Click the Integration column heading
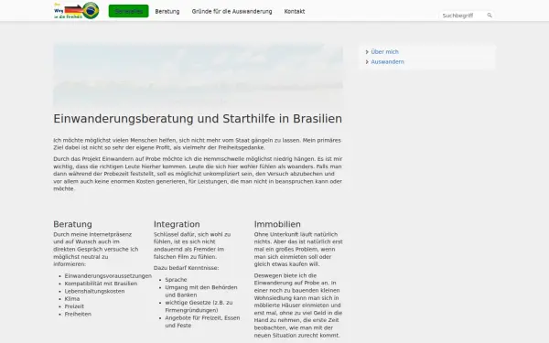Viewport: 549px width, 343px height. coord(177,224)
